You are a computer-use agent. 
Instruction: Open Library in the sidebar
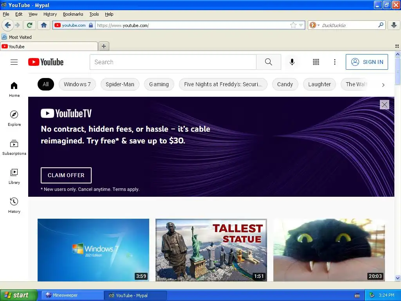pos(14,177)
